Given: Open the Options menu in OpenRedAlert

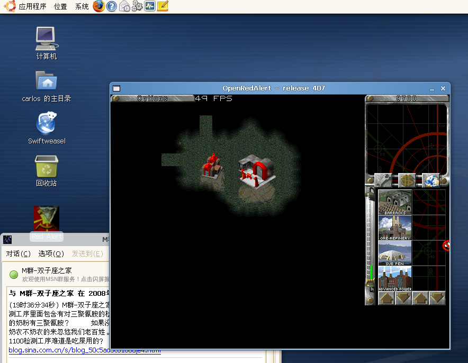Looking at the screenshot, I should coord(152,98).
